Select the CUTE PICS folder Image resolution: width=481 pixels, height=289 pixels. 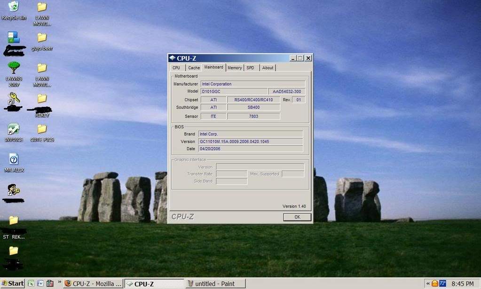click(x=42, y=133)
